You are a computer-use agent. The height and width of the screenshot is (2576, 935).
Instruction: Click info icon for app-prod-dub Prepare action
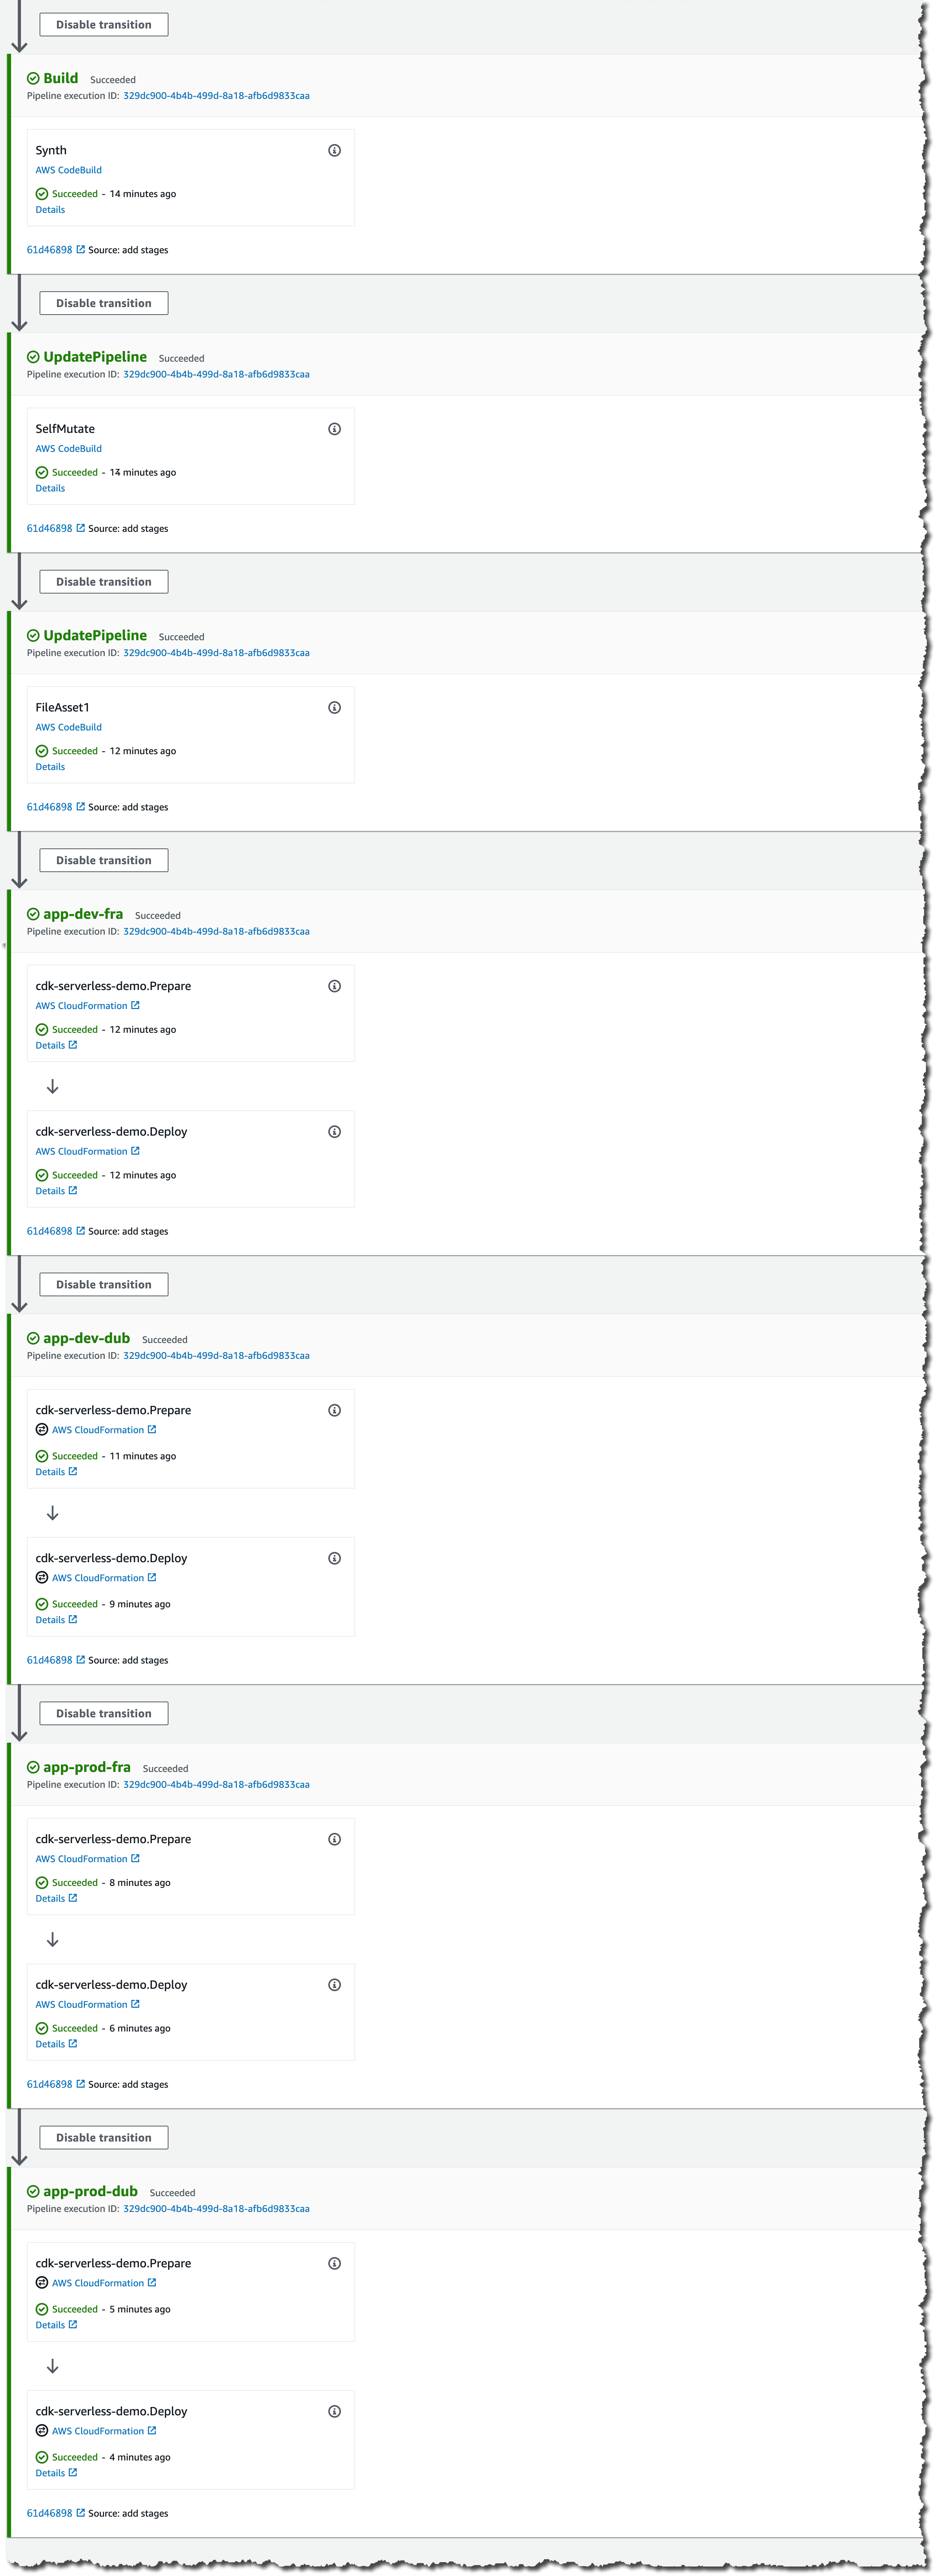334,2263
